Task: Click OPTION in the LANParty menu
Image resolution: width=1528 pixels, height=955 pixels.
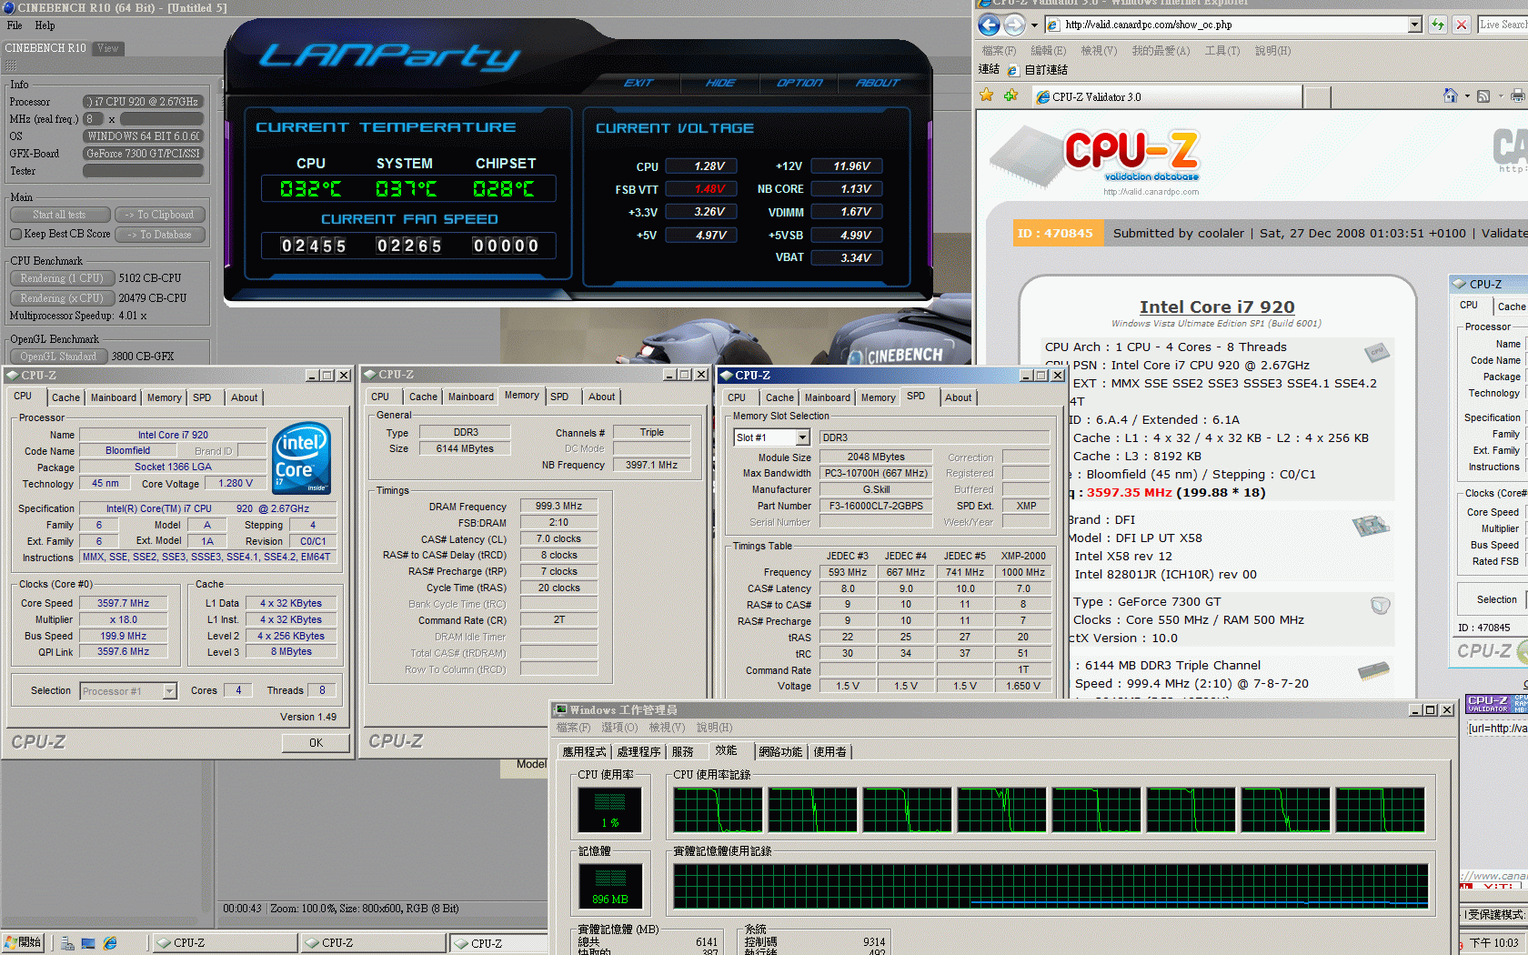Action: [x=799, y=83]
